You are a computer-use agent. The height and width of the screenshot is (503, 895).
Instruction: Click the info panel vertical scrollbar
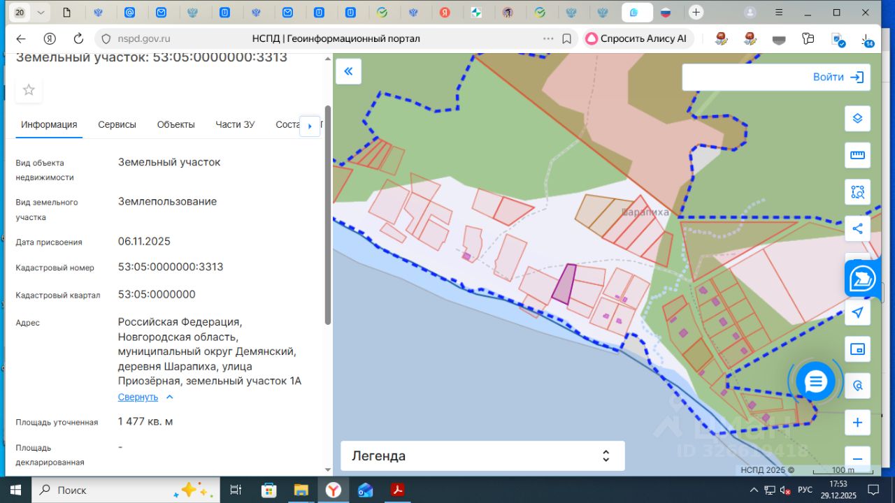pyautogui.click(x=328, y=215)
